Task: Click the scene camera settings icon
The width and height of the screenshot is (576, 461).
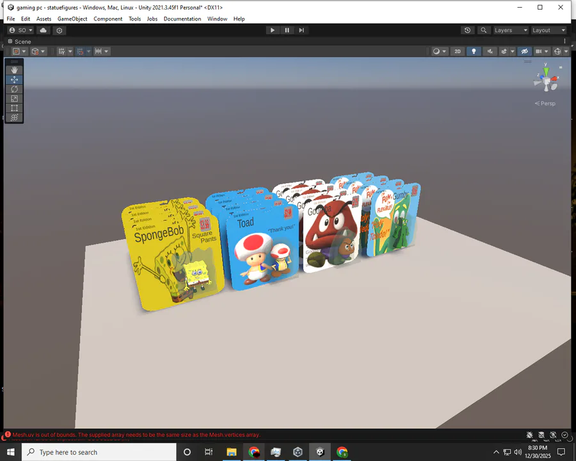Action: 538,51
